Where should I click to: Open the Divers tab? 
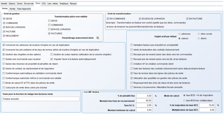20,4
